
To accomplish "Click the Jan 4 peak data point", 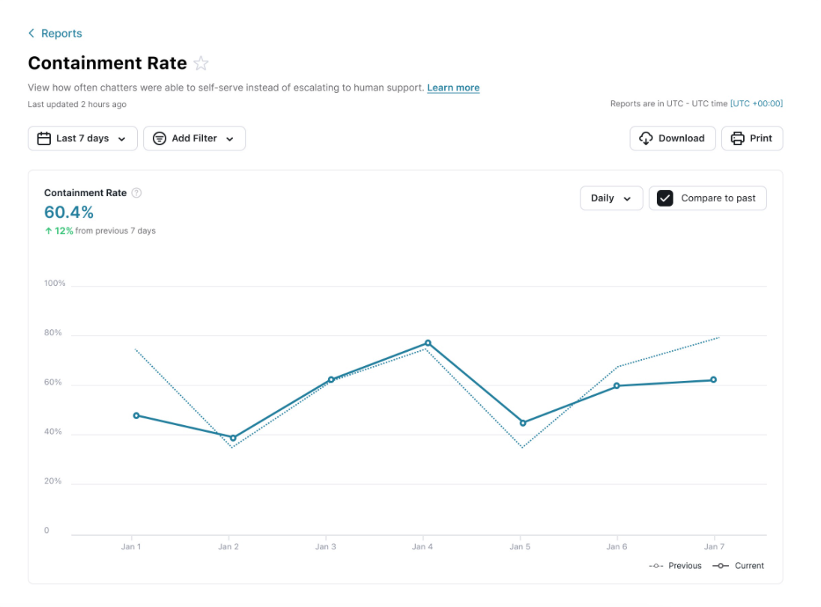I will tap(428, 343).
